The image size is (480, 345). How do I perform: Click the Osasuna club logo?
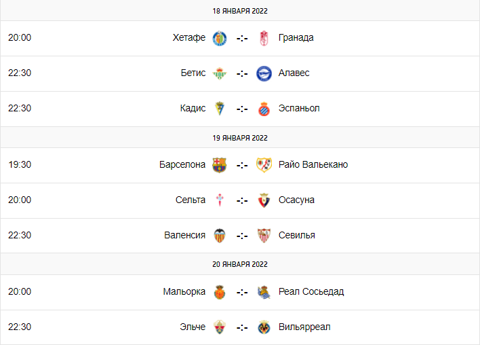[264, 200]
